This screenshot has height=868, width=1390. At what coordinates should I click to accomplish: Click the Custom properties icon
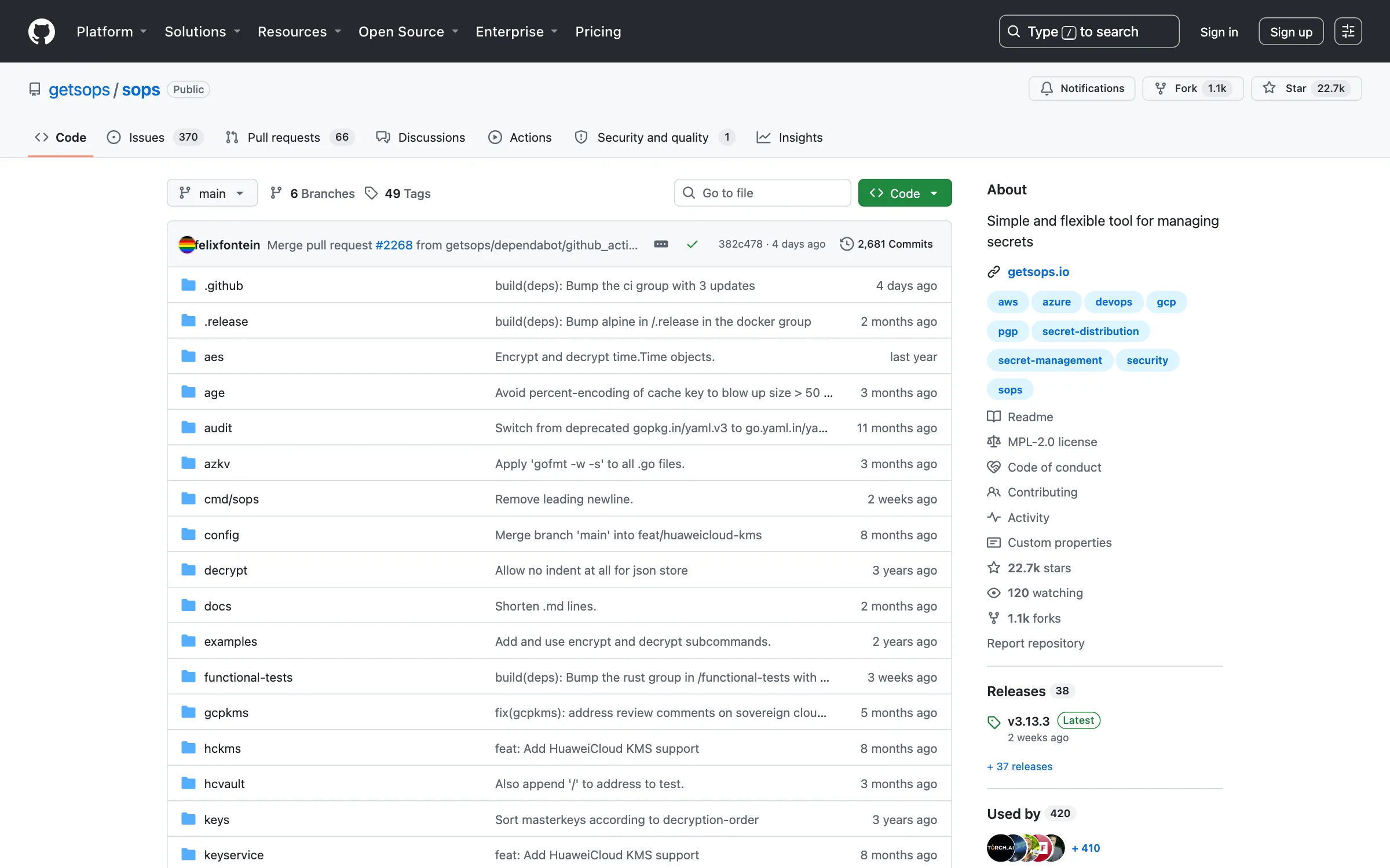click(994, 542)
